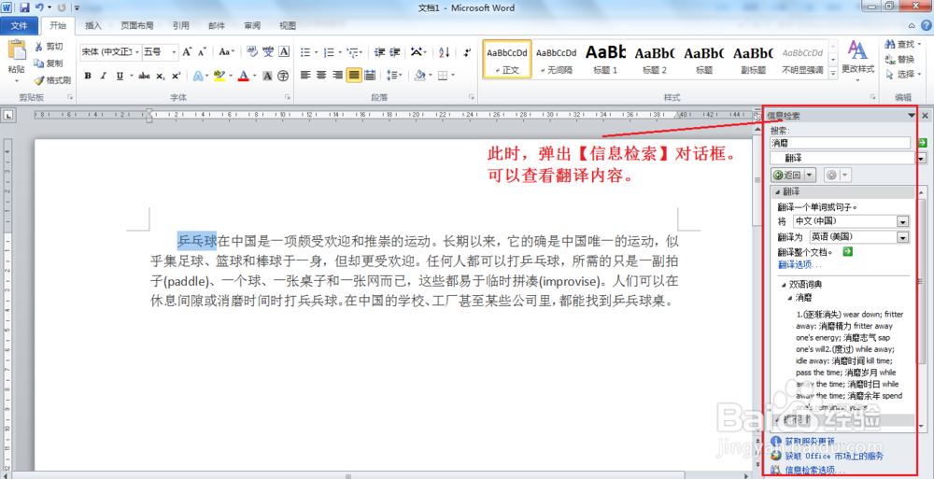The height and width of the screenshot is (479, 934).
Task: Sort text with the A-Z icon
Action: coord(444,52)
